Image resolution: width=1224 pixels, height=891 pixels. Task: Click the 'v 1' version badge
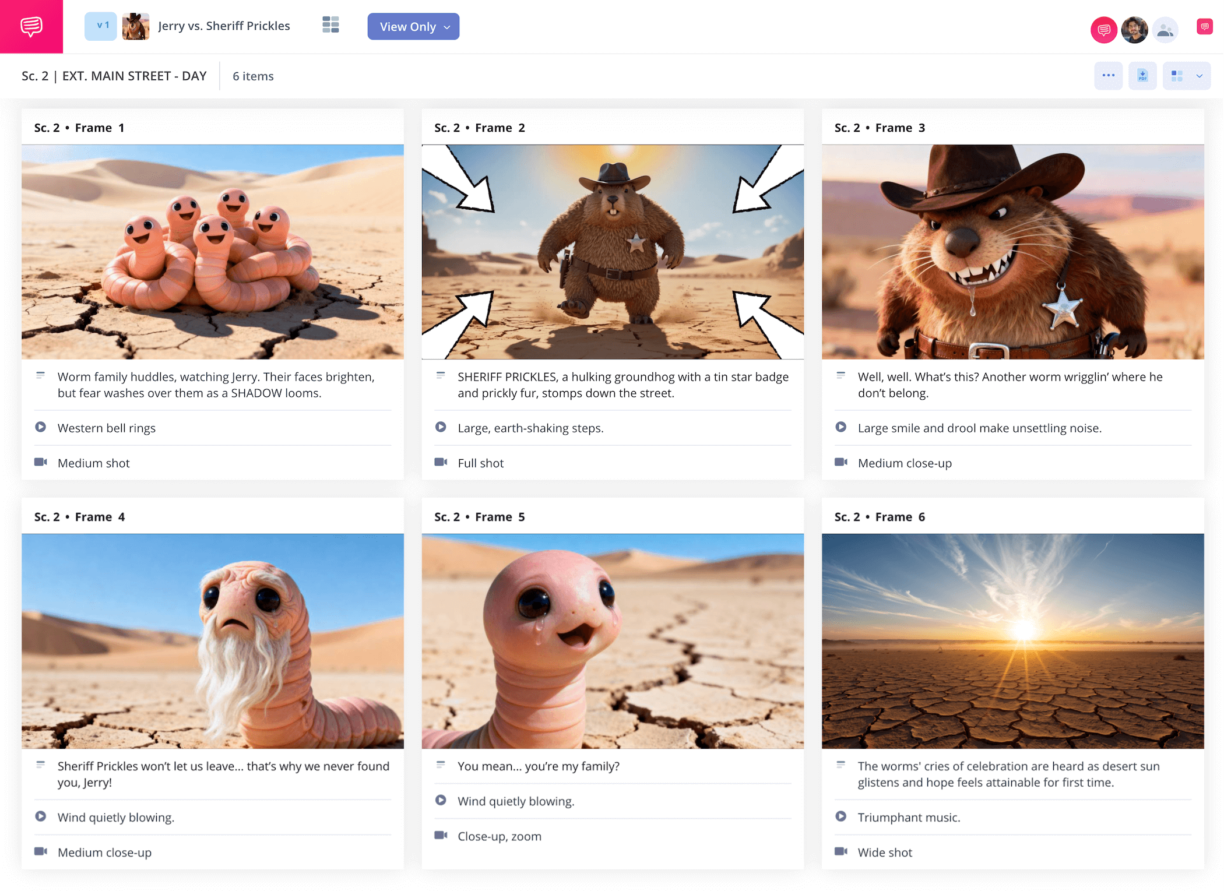tap(100, 26)
